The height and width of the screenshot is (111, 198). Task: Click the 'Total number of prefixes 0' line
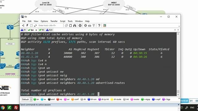(43, 90)
